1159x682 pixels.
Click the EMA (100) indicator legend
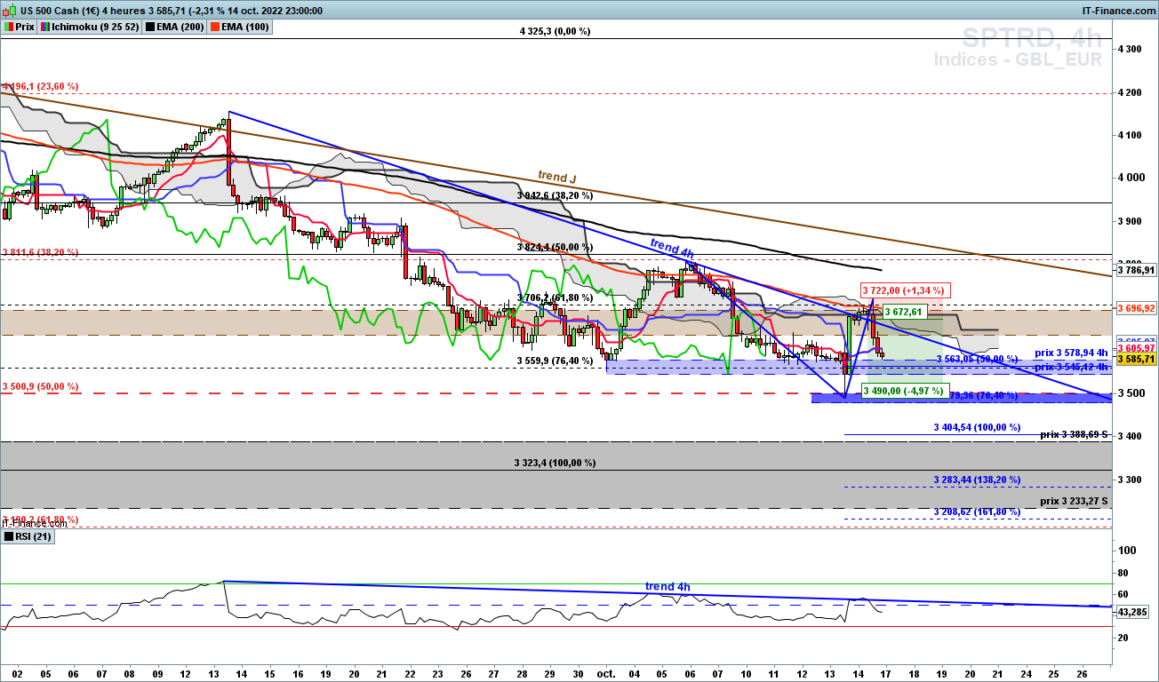tap(240, 27)
